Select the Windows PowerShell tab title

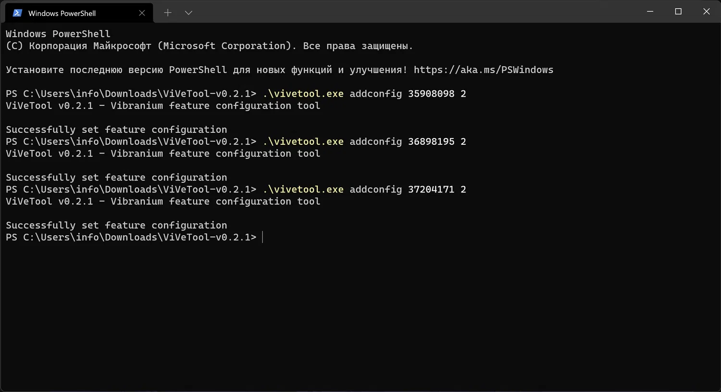(62, 13)
